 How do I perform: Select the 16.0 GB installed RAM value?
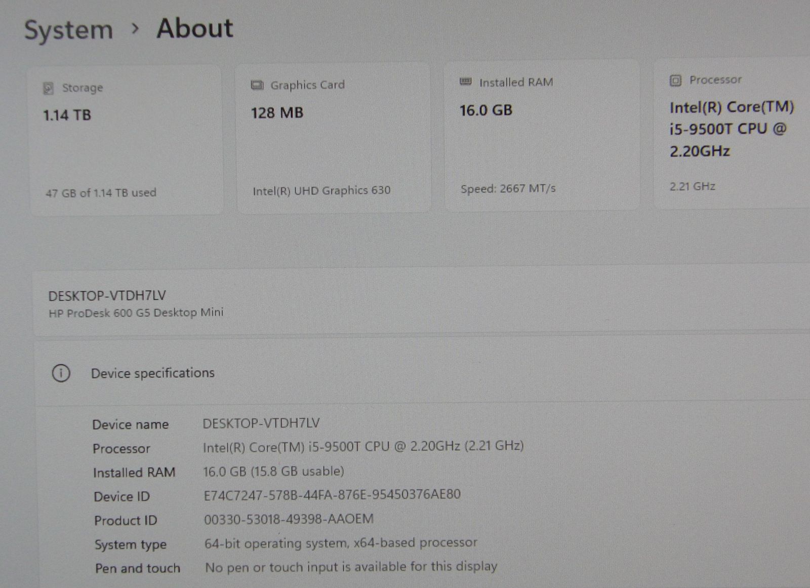pyautogui.click(x=486, y=110)
